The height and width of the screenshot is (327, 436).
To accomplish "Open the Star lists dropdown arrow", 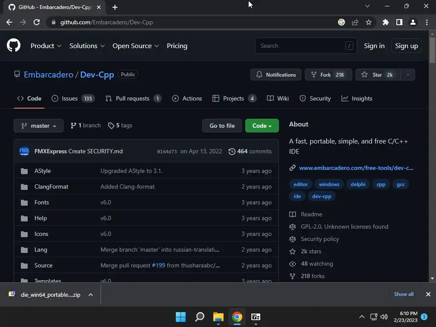I will [408, 75].
